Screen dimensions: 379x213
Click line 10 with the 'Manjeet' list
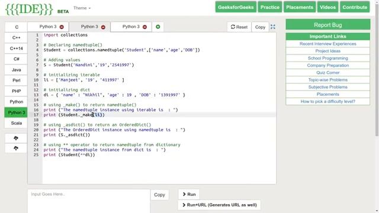(x=84, y=80)
